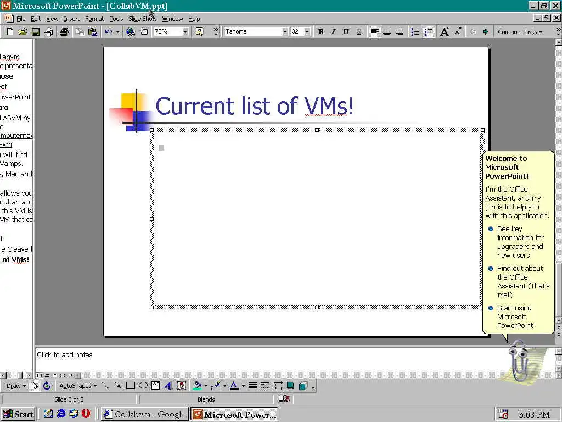Select the Free Rotate tool

tap(47, 386)
